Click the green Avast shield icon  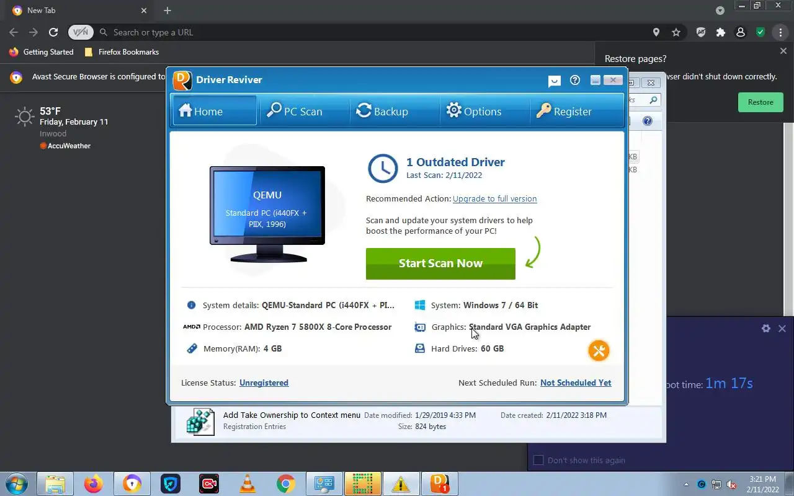[761, 32]
